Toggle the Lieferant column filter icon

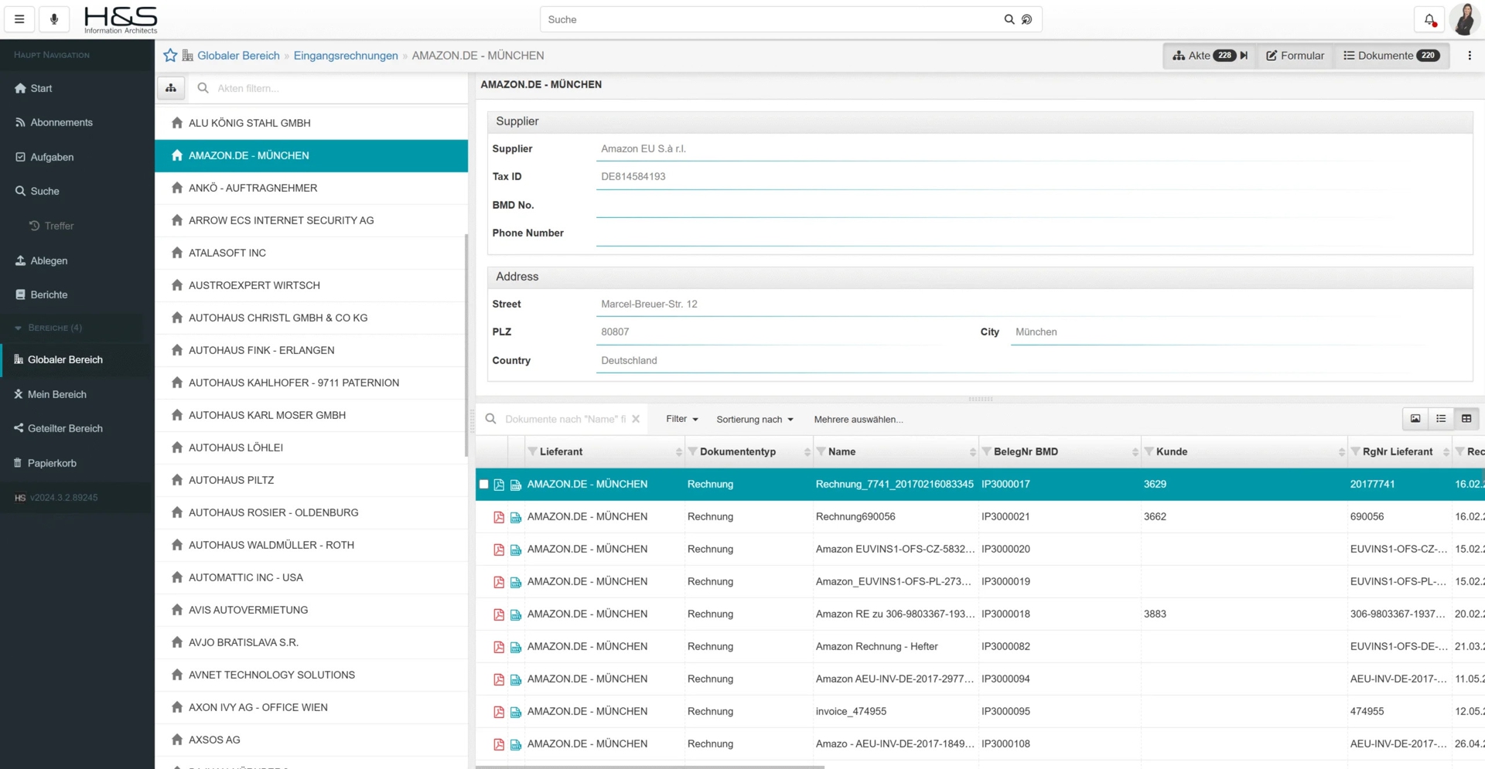click(532, 451)
